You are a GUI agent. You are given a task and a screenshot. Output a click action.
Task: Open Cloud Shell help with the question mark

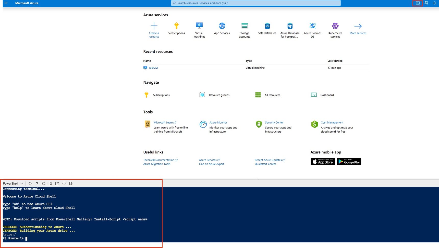(x=37, y=183)
